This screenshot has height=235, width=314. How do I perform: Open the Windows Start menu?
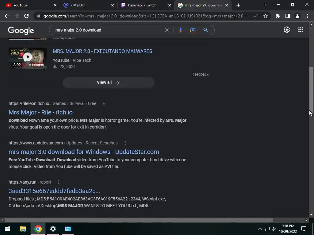pos(7,229)
